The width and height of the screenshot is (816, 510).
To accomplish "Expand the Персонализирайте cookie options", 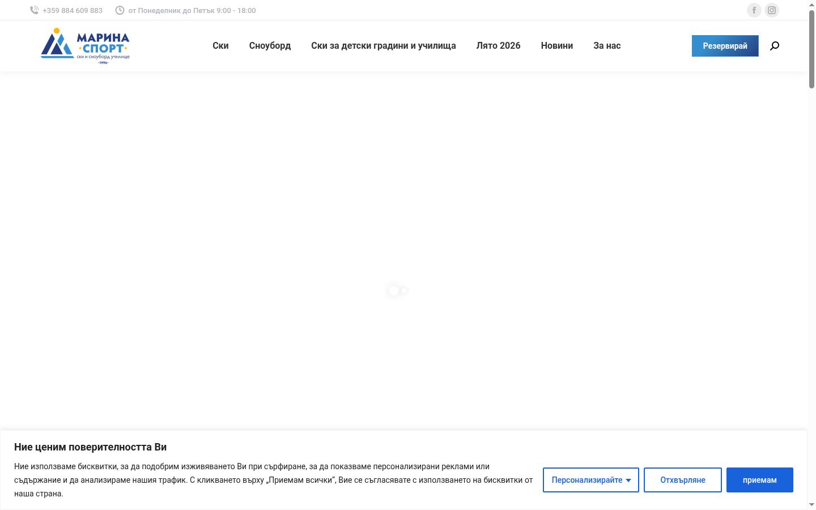I will tap(591, 480).
